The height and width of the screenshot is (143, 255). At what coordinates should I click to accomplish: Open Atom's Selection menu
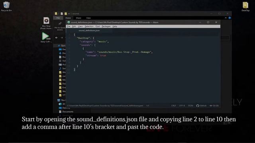[89, 27]
